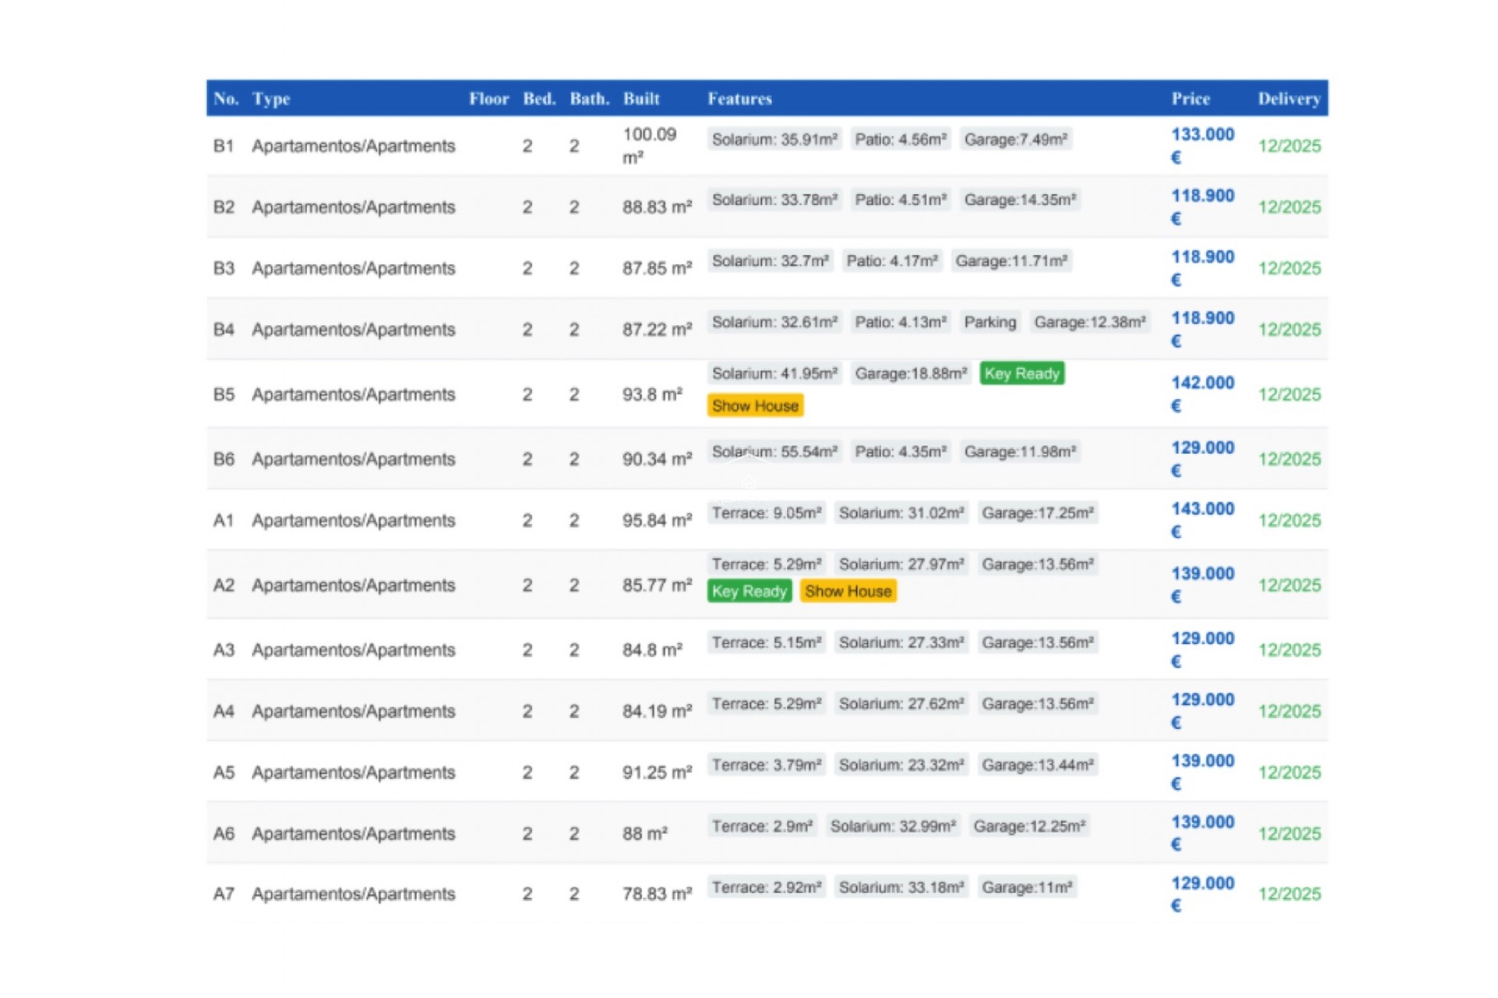Click the Delivery column header
1498x998 pixels.
pyautogui.click(x=1288, y=99)
